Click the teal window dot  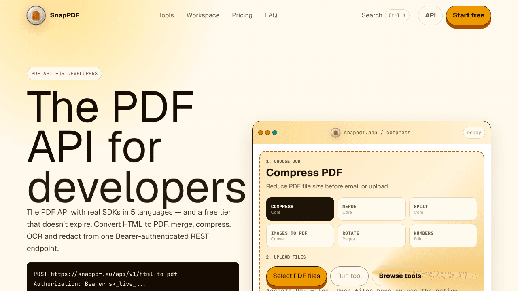click(x=275, y=133)
